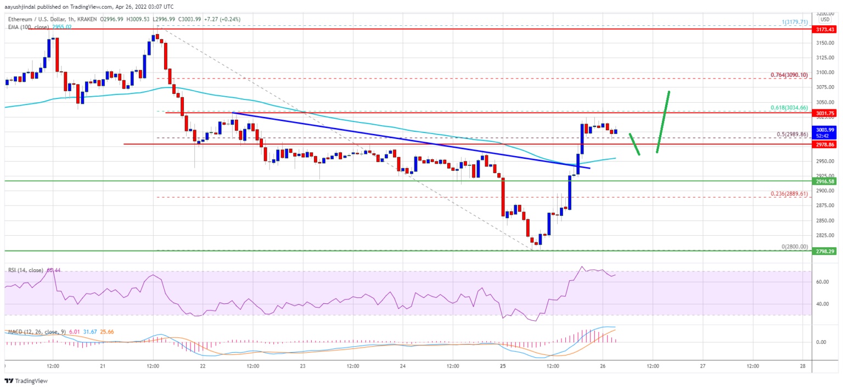The width and height of the screenshot is (843, 389).
Task: Click the current price 3003.99 label
Action: click(825, 129)
